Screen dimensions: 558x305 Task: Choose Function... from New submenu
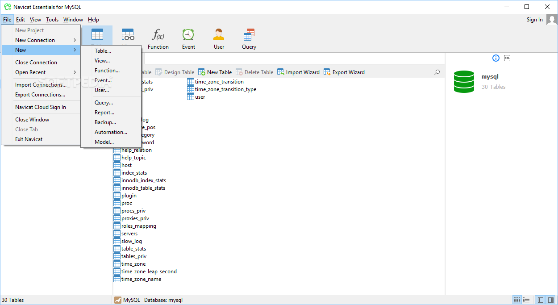pos(111,71)
